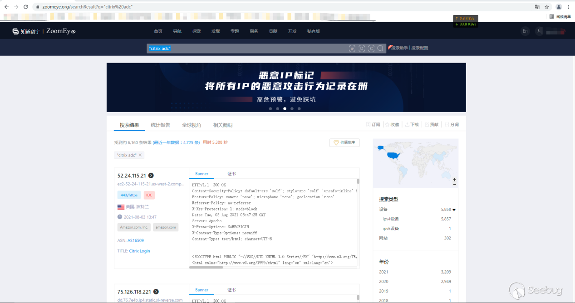Click the 订阅 subscribe icon
575x303 pixels.
(369, 125)
